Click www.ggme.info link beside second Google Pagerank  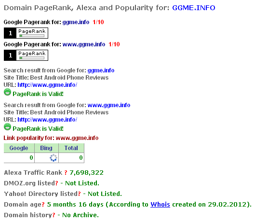pyautogui.click(x=84, y=44)
